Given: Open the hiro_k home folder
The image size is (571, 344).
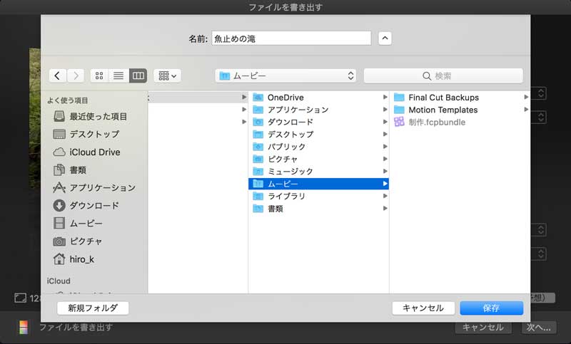Looking at the screenshot, I should [x=81, y=259].
